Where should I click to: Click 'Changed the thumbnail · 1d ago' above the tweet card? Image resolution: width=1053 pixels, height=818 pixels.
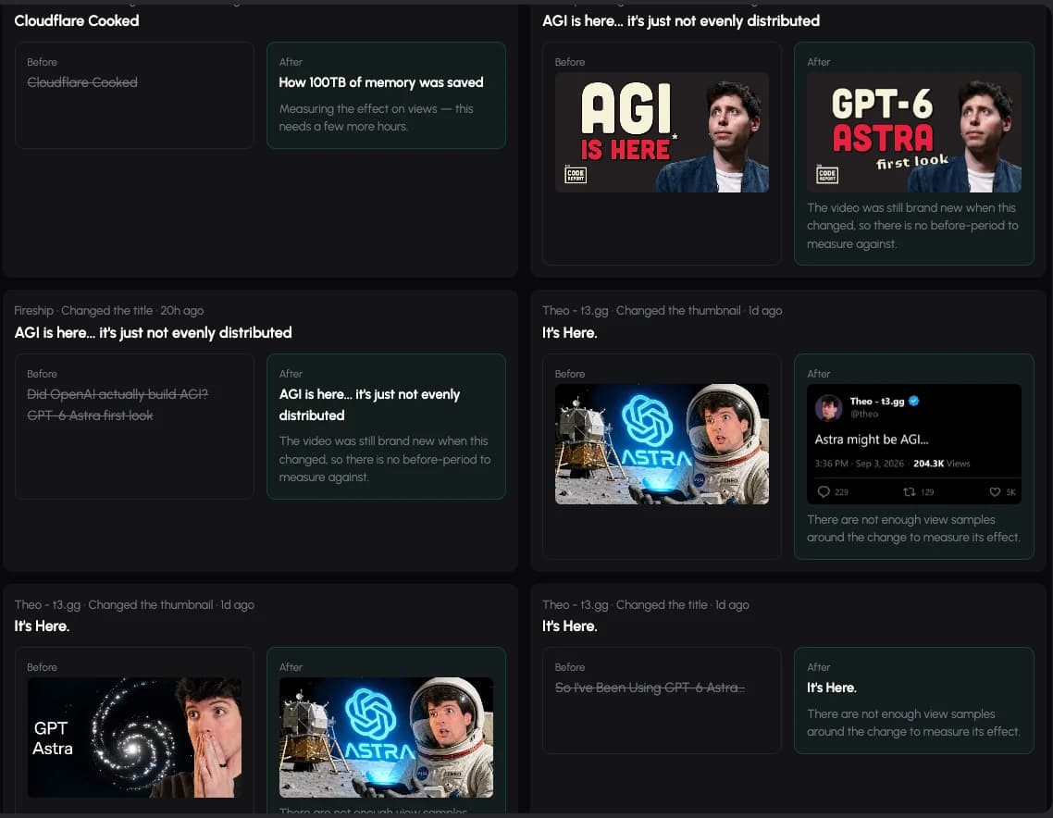[700, 310]
